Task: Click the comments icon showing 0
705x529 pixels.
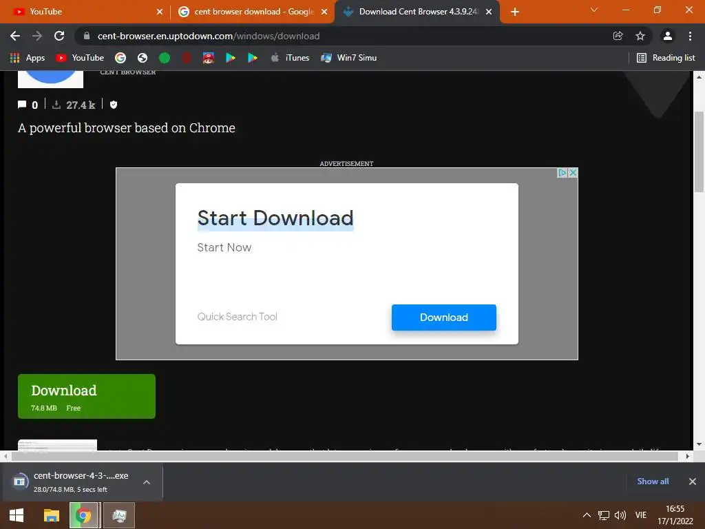Action: pos(22,105)
